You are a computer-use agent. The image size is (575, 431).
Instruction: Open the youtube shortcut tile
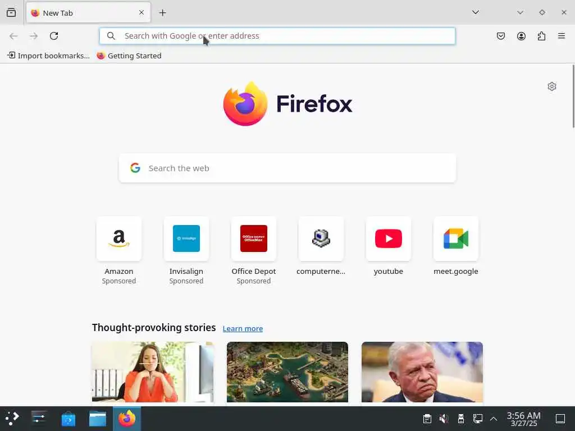pos(389,246)
